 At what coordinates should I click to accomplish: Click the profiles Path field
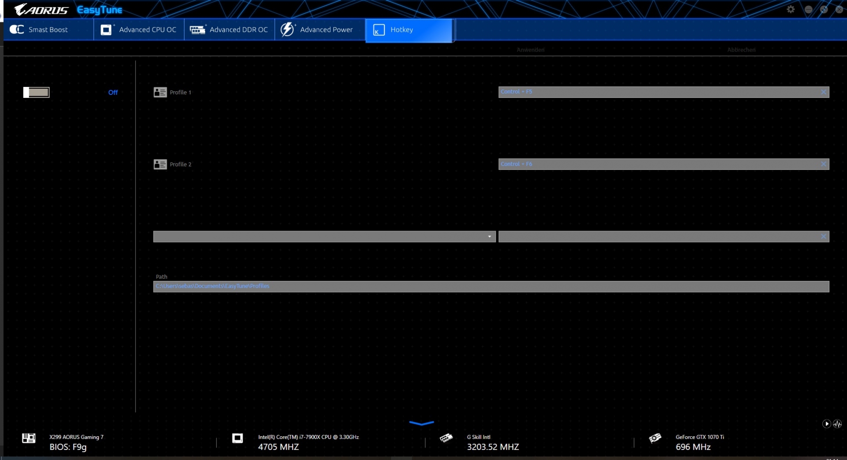pos(491,287)
